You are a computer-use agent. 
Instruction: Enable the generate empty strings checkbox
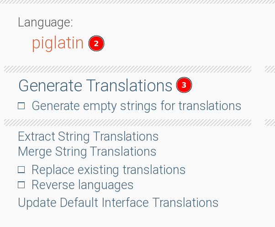tap(21, 106)
